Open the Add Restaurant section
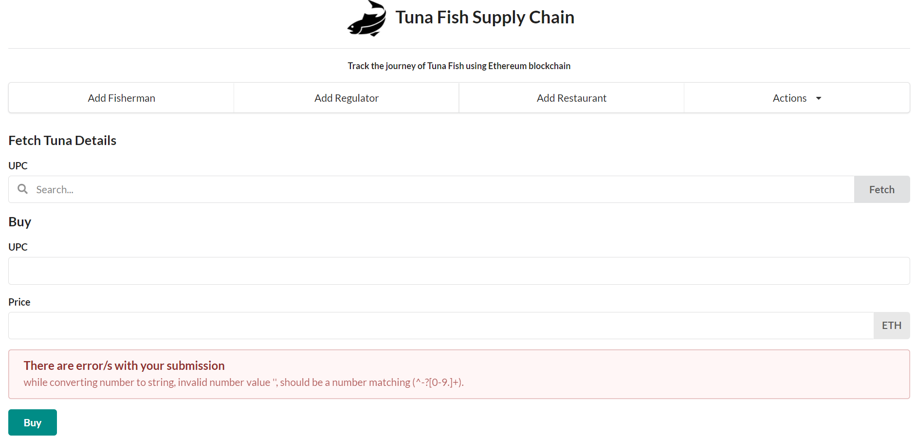The height and width of the screenshot is (438, 915). (x=571, y=98)
